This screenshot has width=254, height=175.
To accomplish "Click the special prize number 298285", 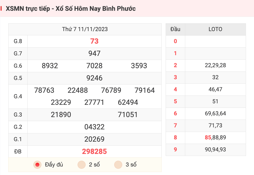I will click(x=94, y=151).
